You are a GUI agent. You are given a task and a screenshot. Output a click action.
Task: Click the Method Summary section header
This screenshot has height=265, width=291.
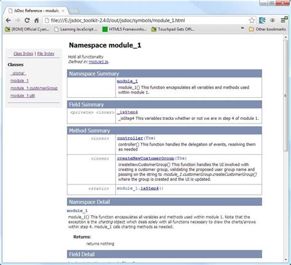click(165, 130)
